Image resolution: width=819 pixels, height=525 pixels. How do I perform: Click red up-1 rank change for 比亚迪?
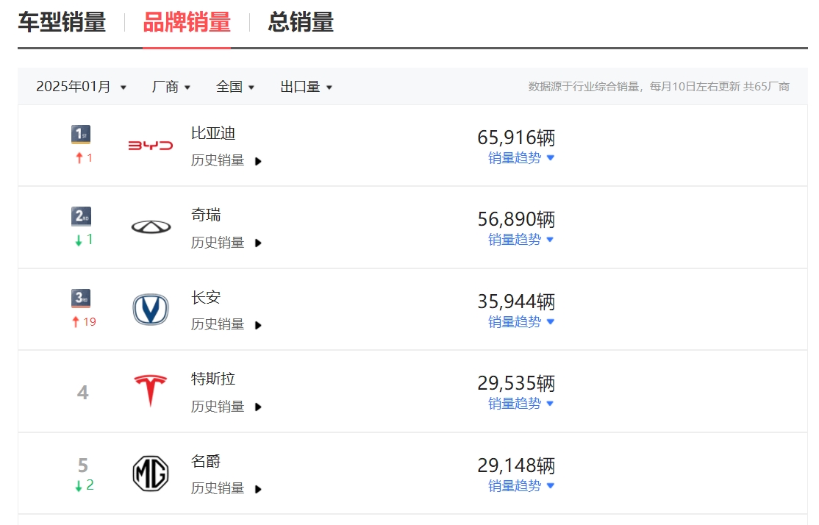coord(84,158)
